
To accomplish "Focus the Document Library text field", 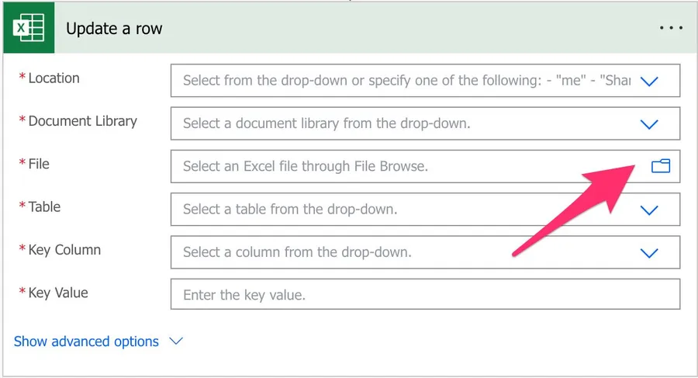I will coord(403,124).
